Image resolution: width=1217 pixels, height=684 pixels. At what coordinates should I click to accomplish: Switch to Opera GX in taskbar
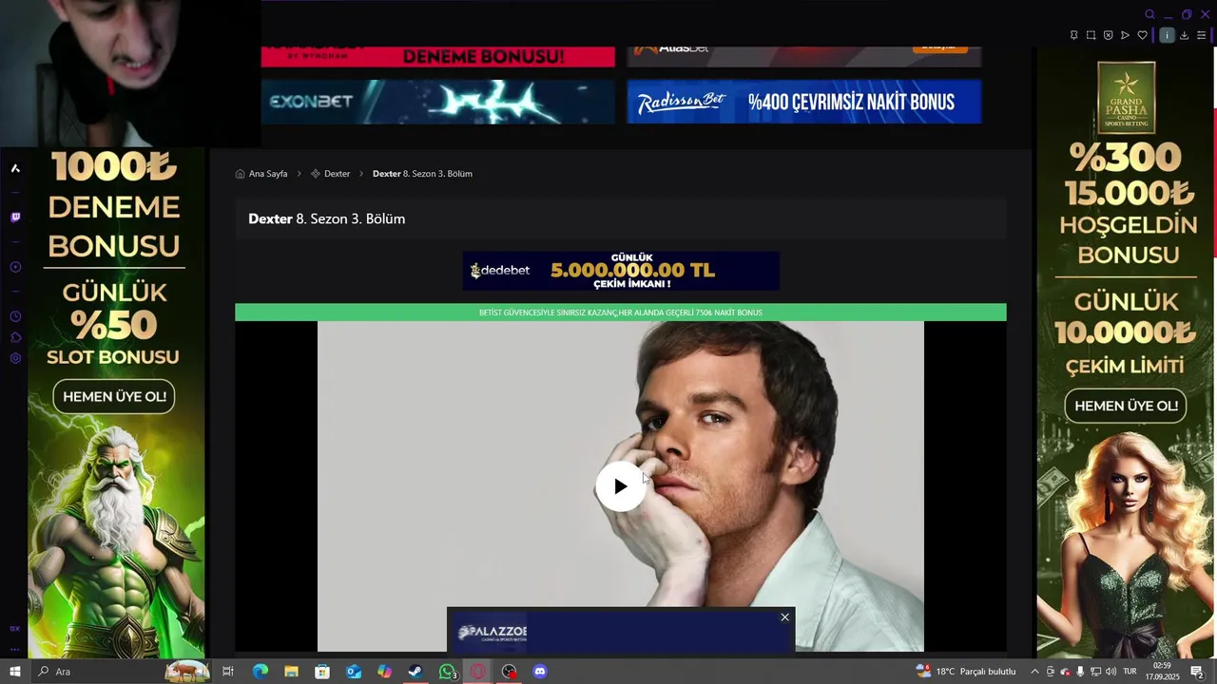[478, 672]
